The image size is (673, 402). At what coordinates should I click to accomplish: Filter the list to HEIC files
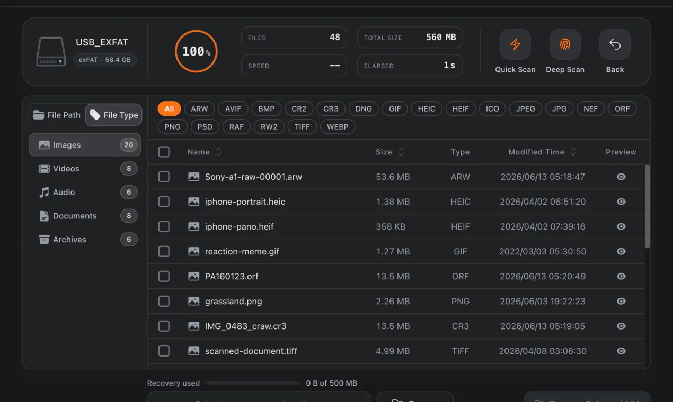[x=427, y=109]
